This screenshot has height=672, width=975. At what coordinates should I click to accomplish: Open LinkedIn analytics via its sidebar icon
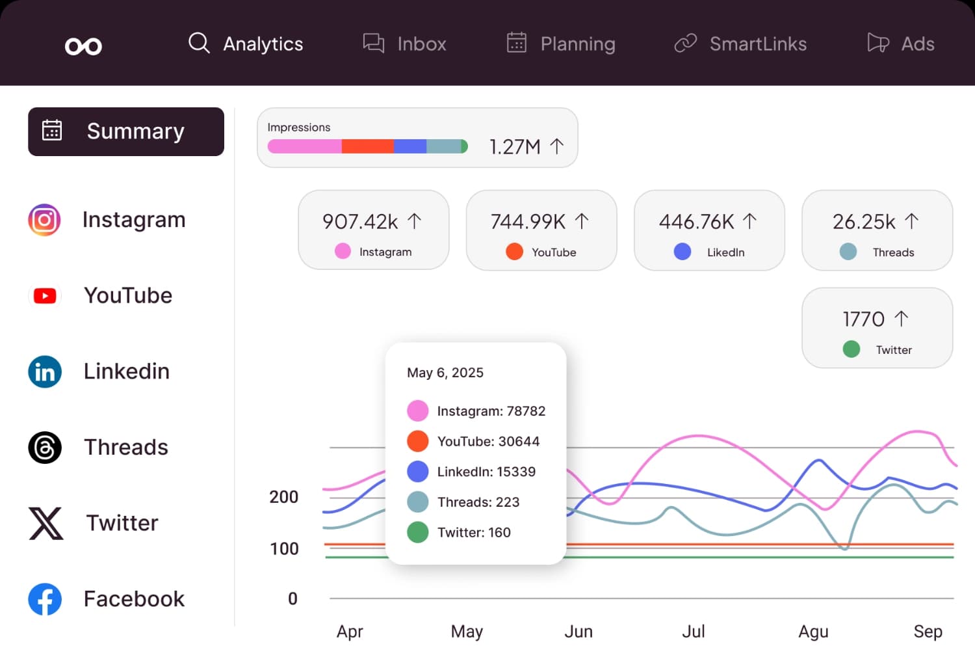[x=44, y=371]
